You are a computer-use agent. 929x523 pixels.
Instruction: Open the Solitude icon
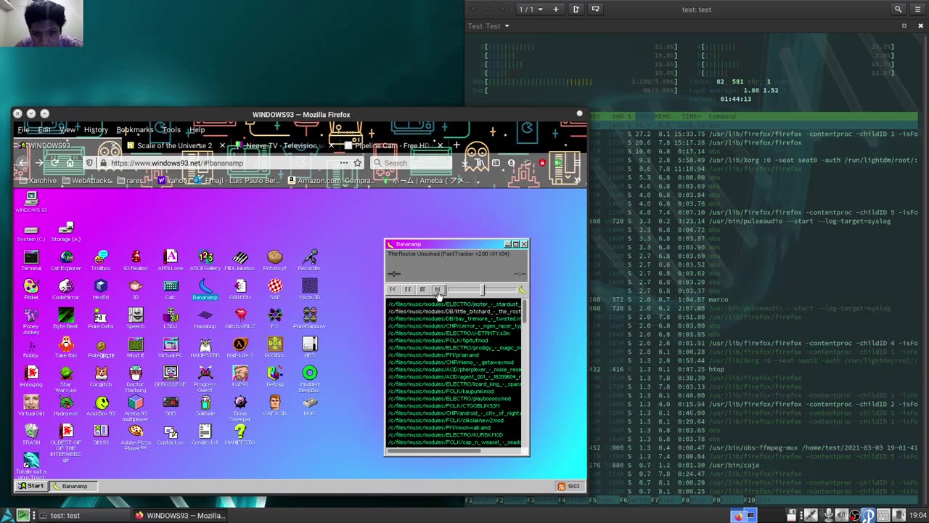pyautogui.click(x=205, y=406)
